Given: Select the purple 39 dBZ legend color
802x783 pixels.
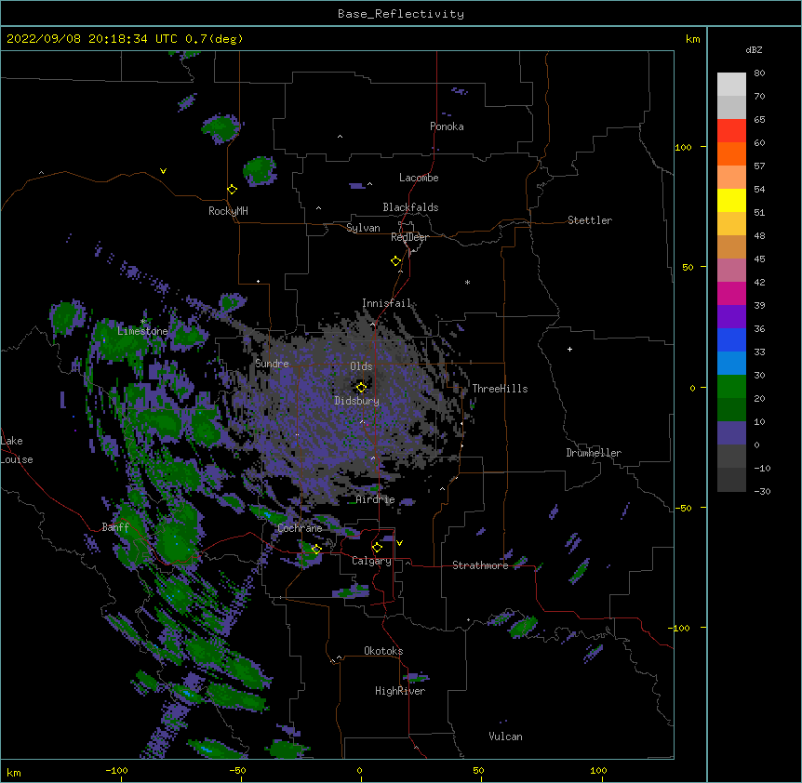Looking at the screenshot, I should click(731, 317).
